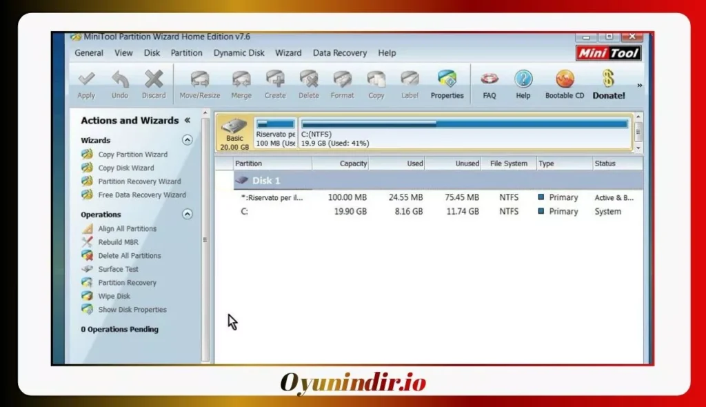The image size is (706, 407).
Task: Open the FAQ lifebuoy icon
Action: pos(490,79)
